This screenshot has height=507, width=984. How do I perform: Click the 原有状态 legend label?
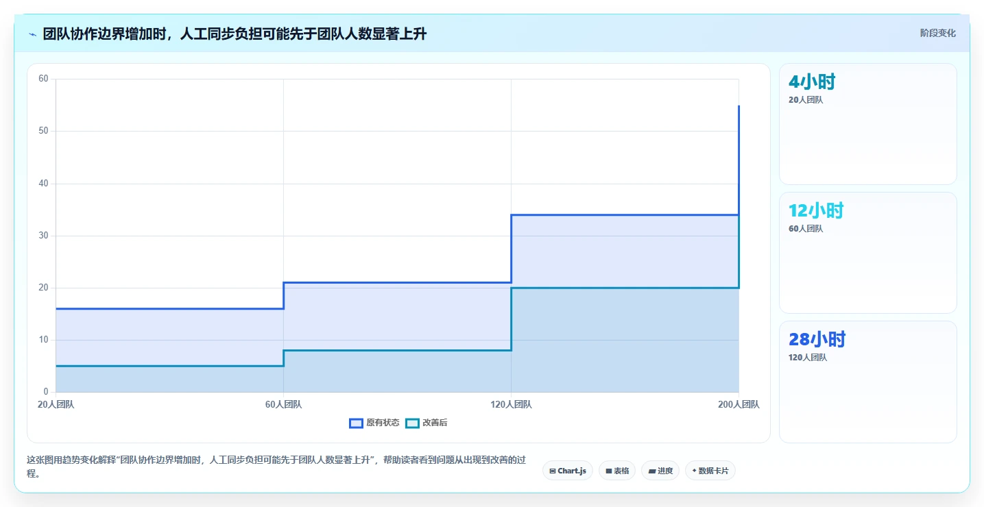tap(383, 423)
